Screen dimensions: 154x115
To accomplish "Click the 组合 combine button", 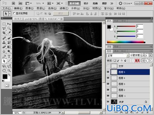I will 61,14.
